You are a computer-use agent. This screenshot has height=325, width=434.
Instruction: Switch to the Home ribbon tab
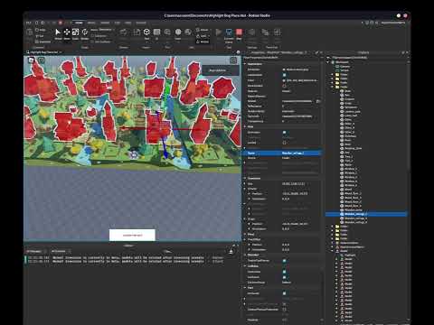(x=79, y=23)
